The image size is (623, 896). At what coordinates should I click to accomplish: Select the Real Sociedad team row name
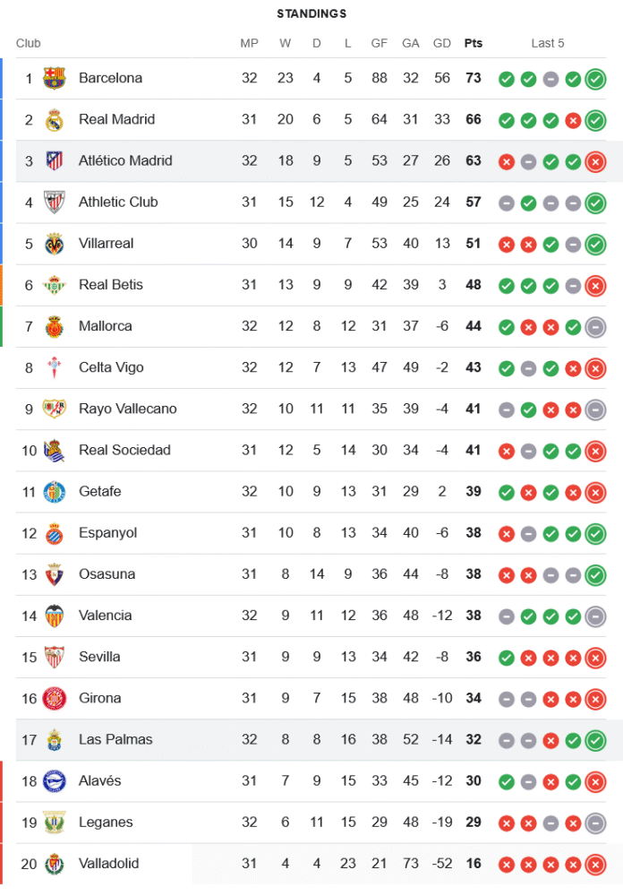pyautogui.click(x=124, y=450)
